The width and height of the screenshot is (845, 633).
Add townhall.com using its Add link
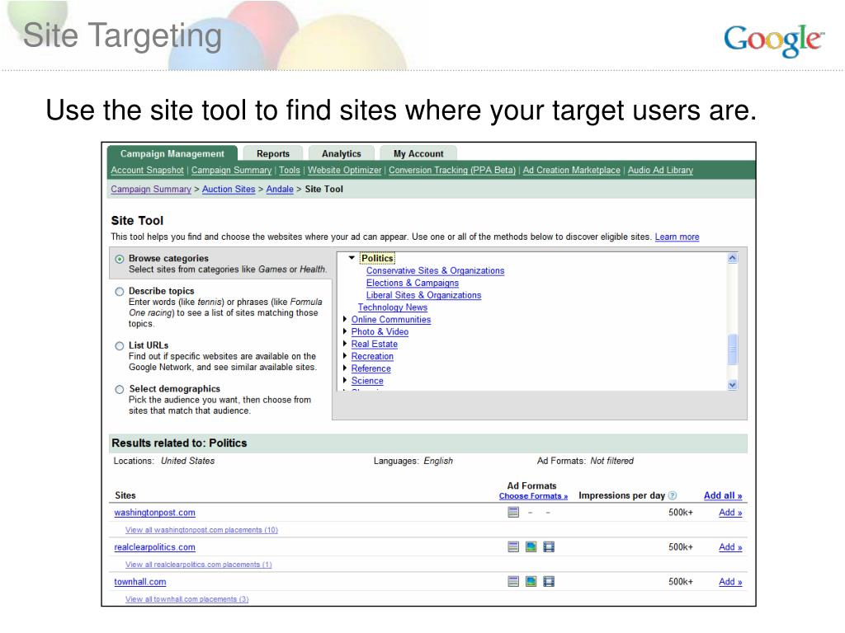(x=730, y=582)
